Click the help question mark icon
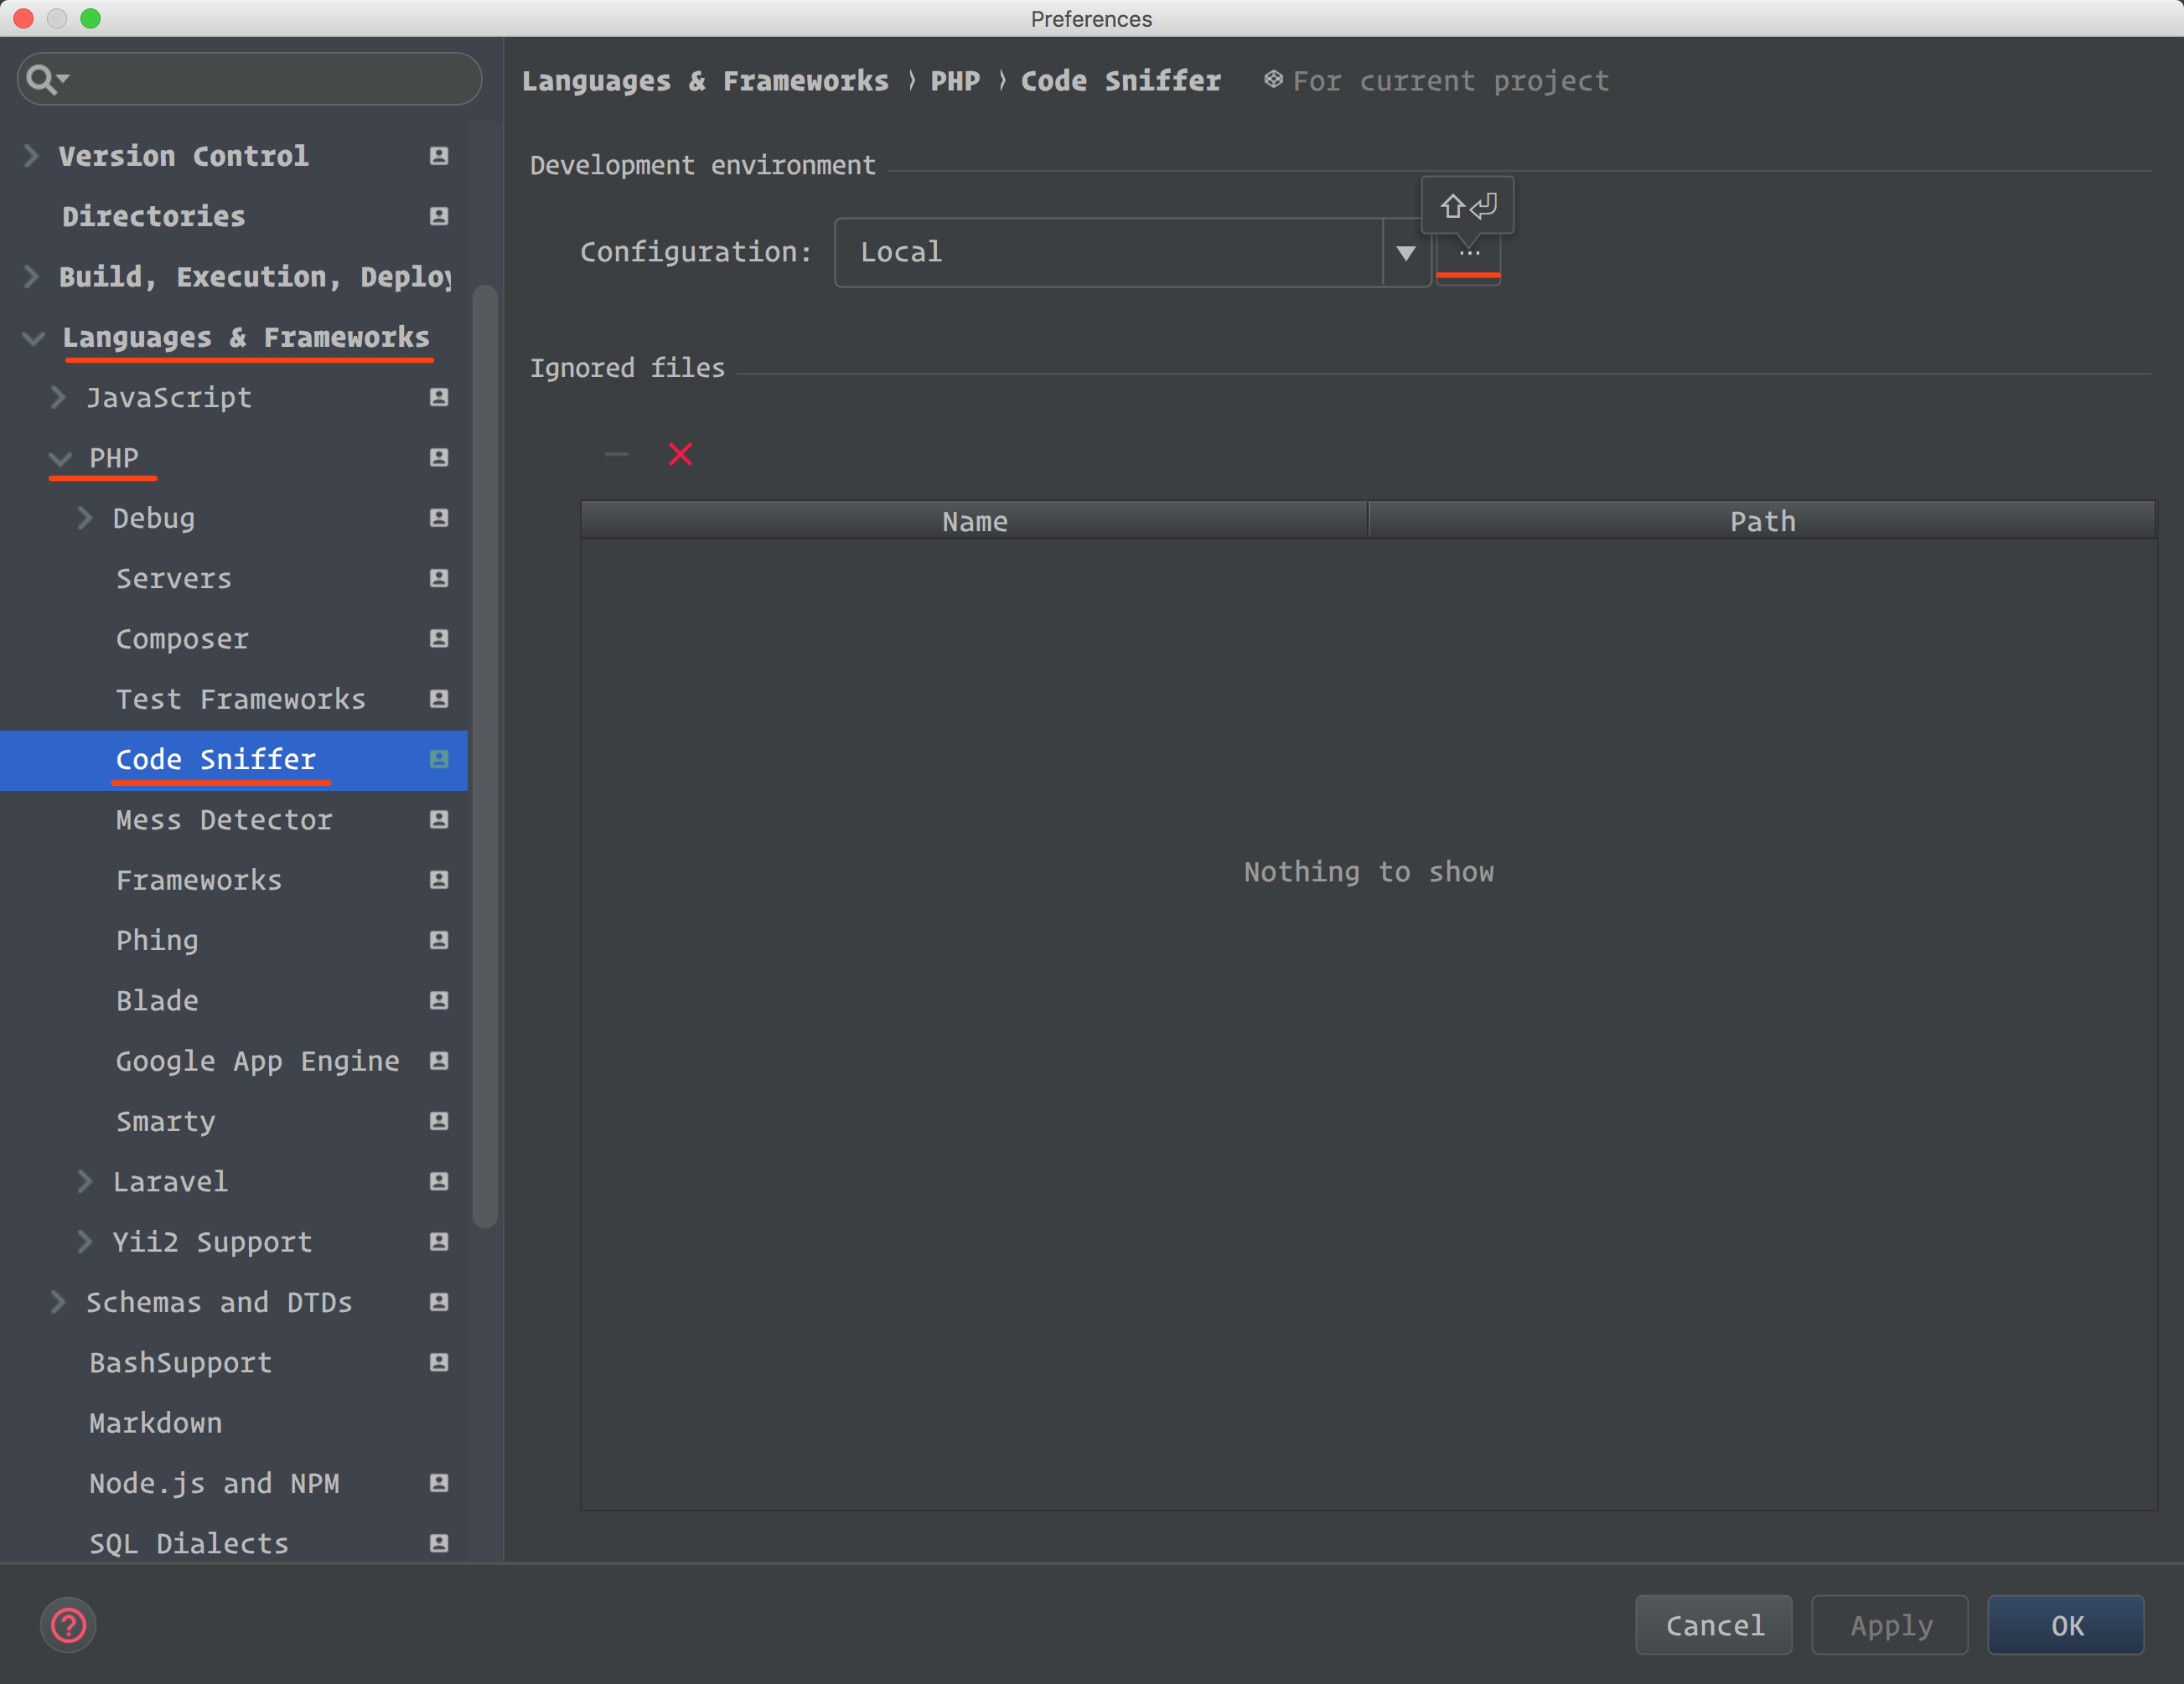Viewport: 2184px width, 1684px height. 68,1625
